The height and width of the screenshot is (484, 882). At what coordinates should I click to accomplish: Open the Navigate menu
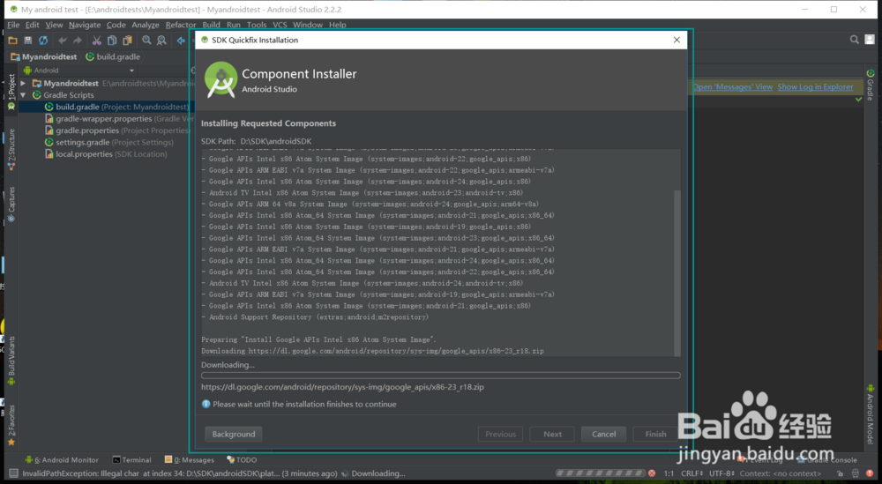point(85,25)
